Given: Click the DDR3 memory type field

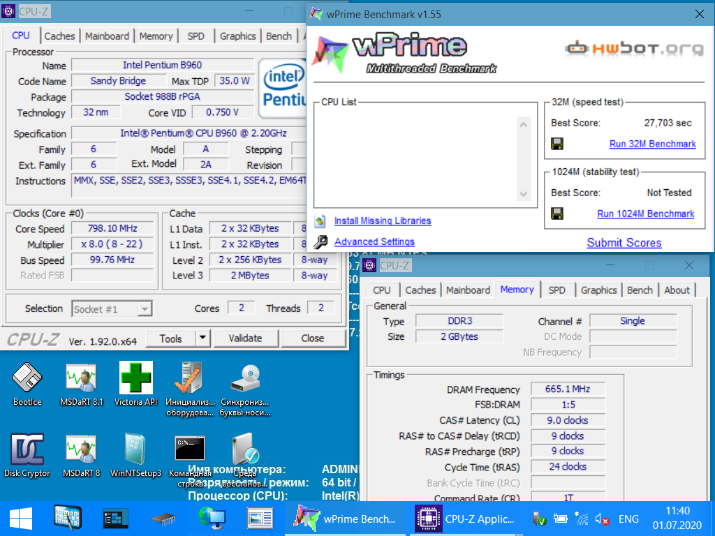Looking at the screenshot, I should pos(459,321).
